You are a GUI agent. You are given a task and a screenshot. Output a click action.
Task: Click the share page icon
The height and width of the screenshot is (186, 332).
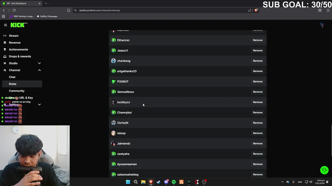tap(250, 10)
